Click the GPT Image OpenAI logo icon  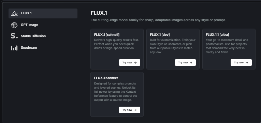coord(14,25)
